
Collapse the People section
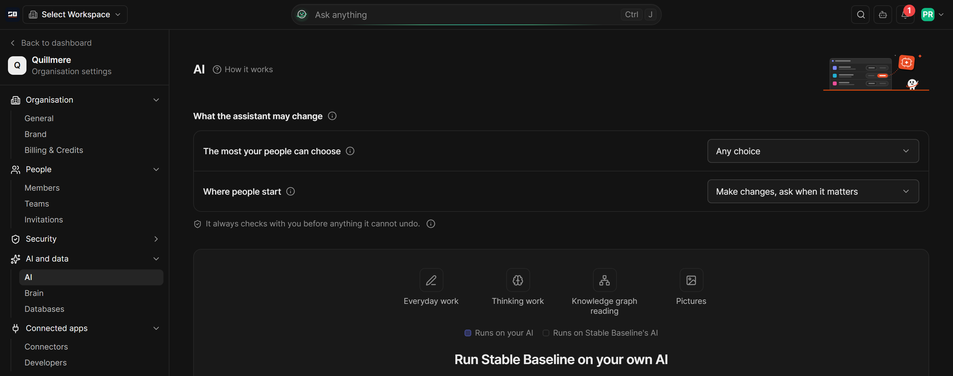point(85,169)
